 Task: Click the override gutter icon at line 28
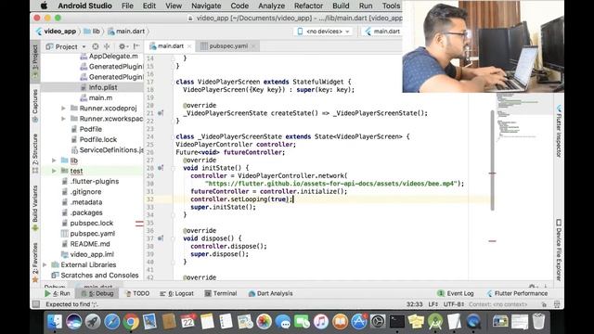[161, 168]
